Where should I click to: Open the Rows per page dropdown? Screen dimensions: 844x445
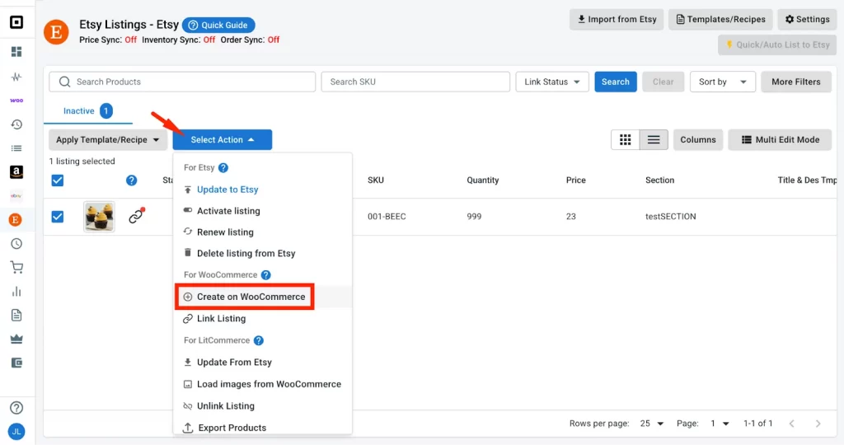pos(652,424)
